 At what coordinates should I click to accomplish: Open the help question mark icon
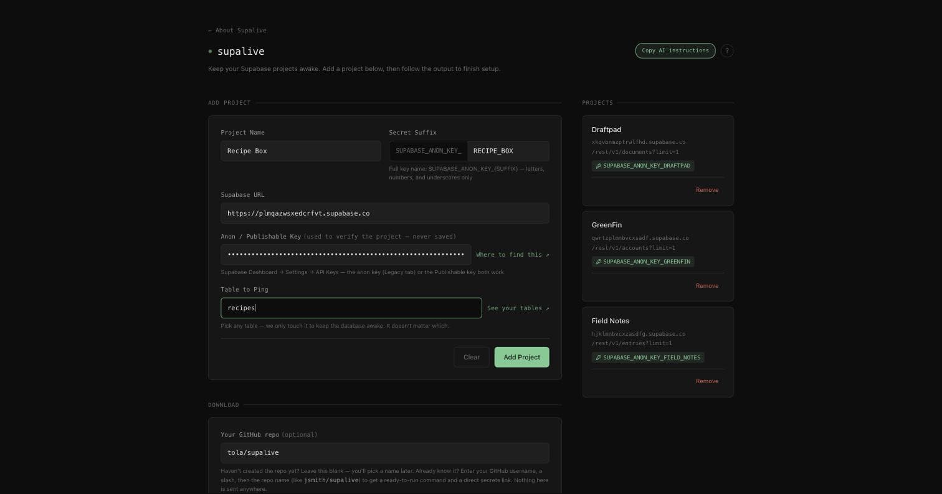[726, 51]
